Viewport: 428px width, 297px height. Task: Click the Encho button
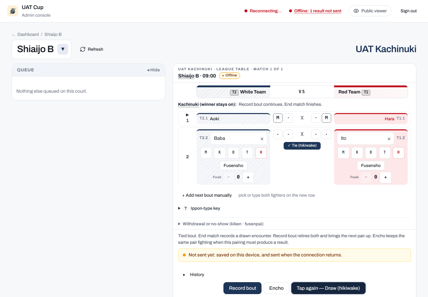(x=276, y=288)
